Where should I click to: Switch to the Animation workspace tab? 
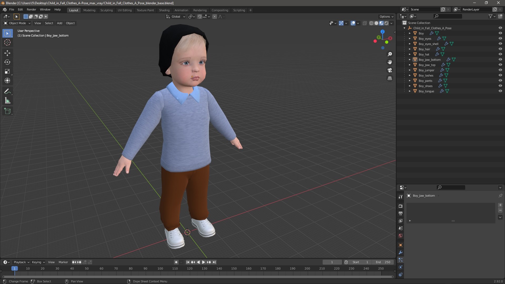181,10
